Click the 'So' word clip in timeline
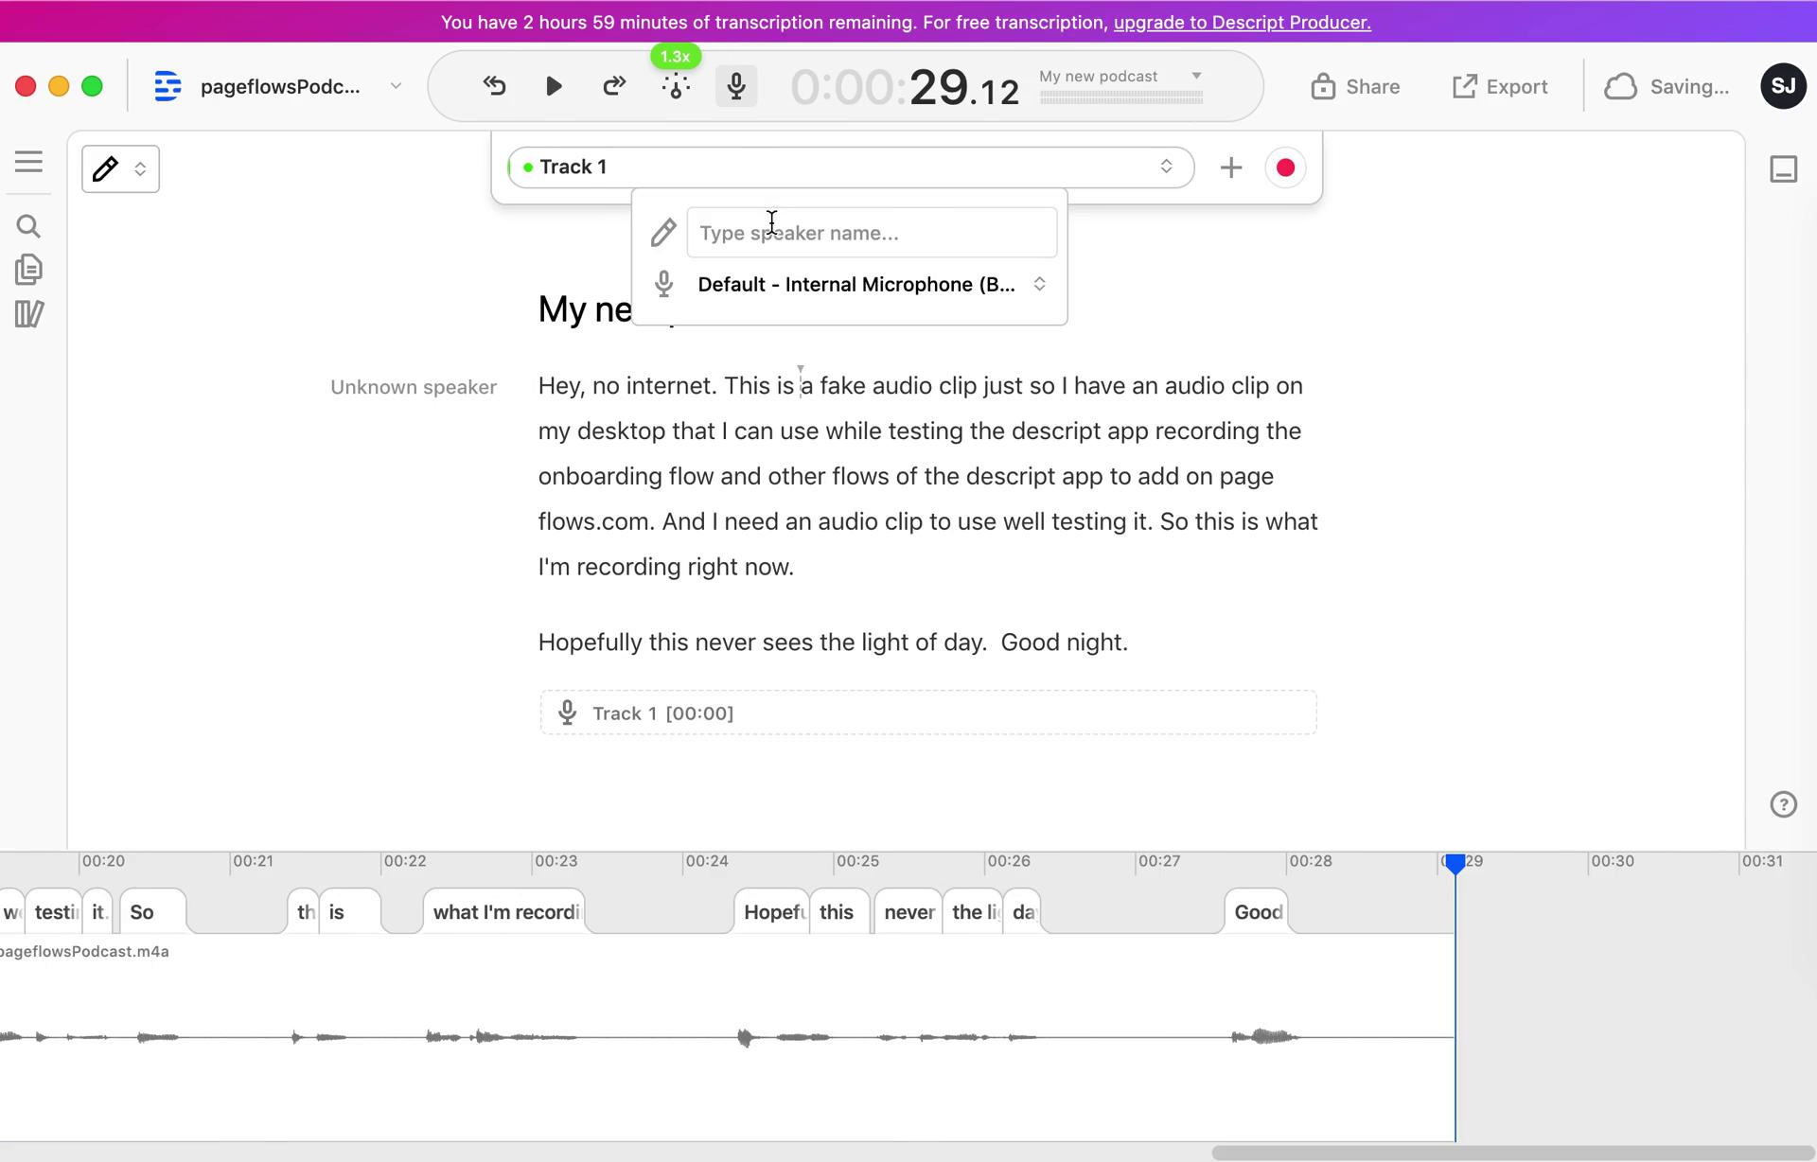Screen dimensions: 1817x1162 tap(152, 912)
